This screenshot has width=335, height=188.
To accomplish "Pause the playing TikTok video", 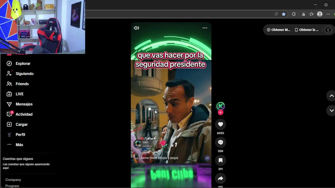I will click(171, 104).
